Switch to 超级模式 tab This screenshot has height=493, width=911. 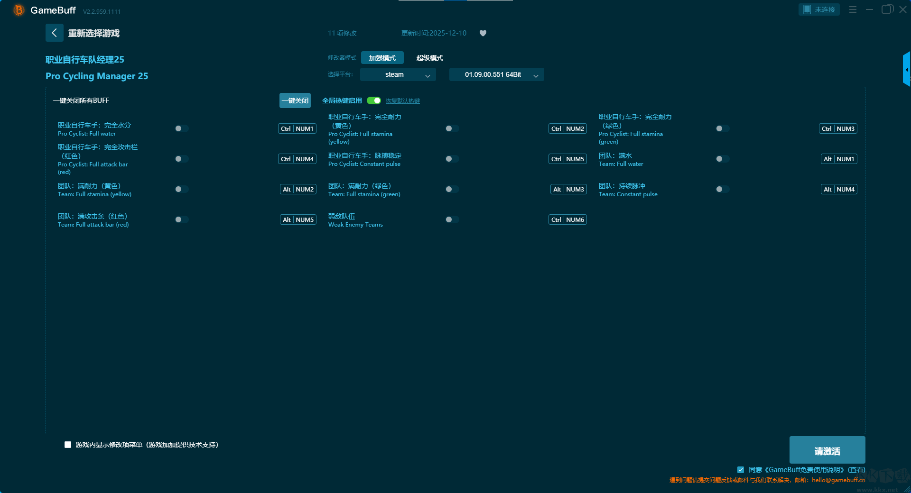tap(429, 58)
